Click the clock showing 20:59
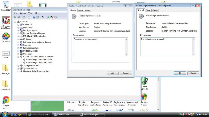Viewport: 209px width, 117px height. 205,115
